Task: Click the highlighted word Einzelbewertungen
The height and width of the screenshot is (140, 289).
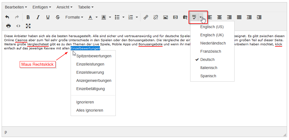Action: tap(85, 48)
